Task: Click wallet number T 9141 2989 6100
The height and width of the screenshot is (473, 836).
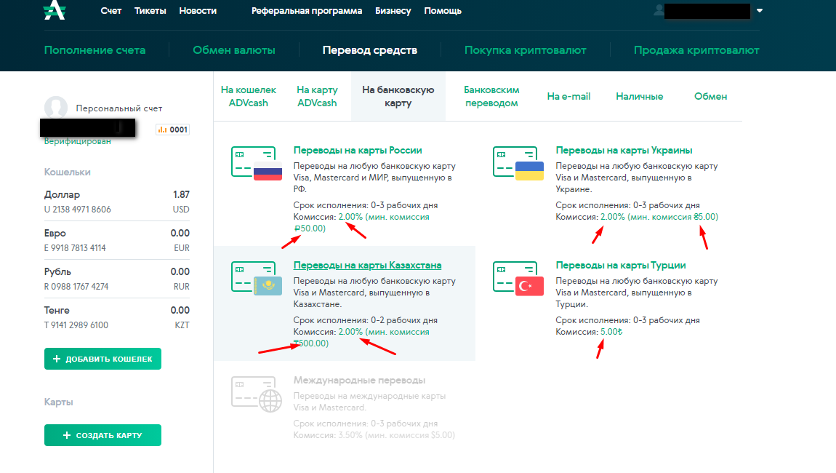Action: (76, 325)
